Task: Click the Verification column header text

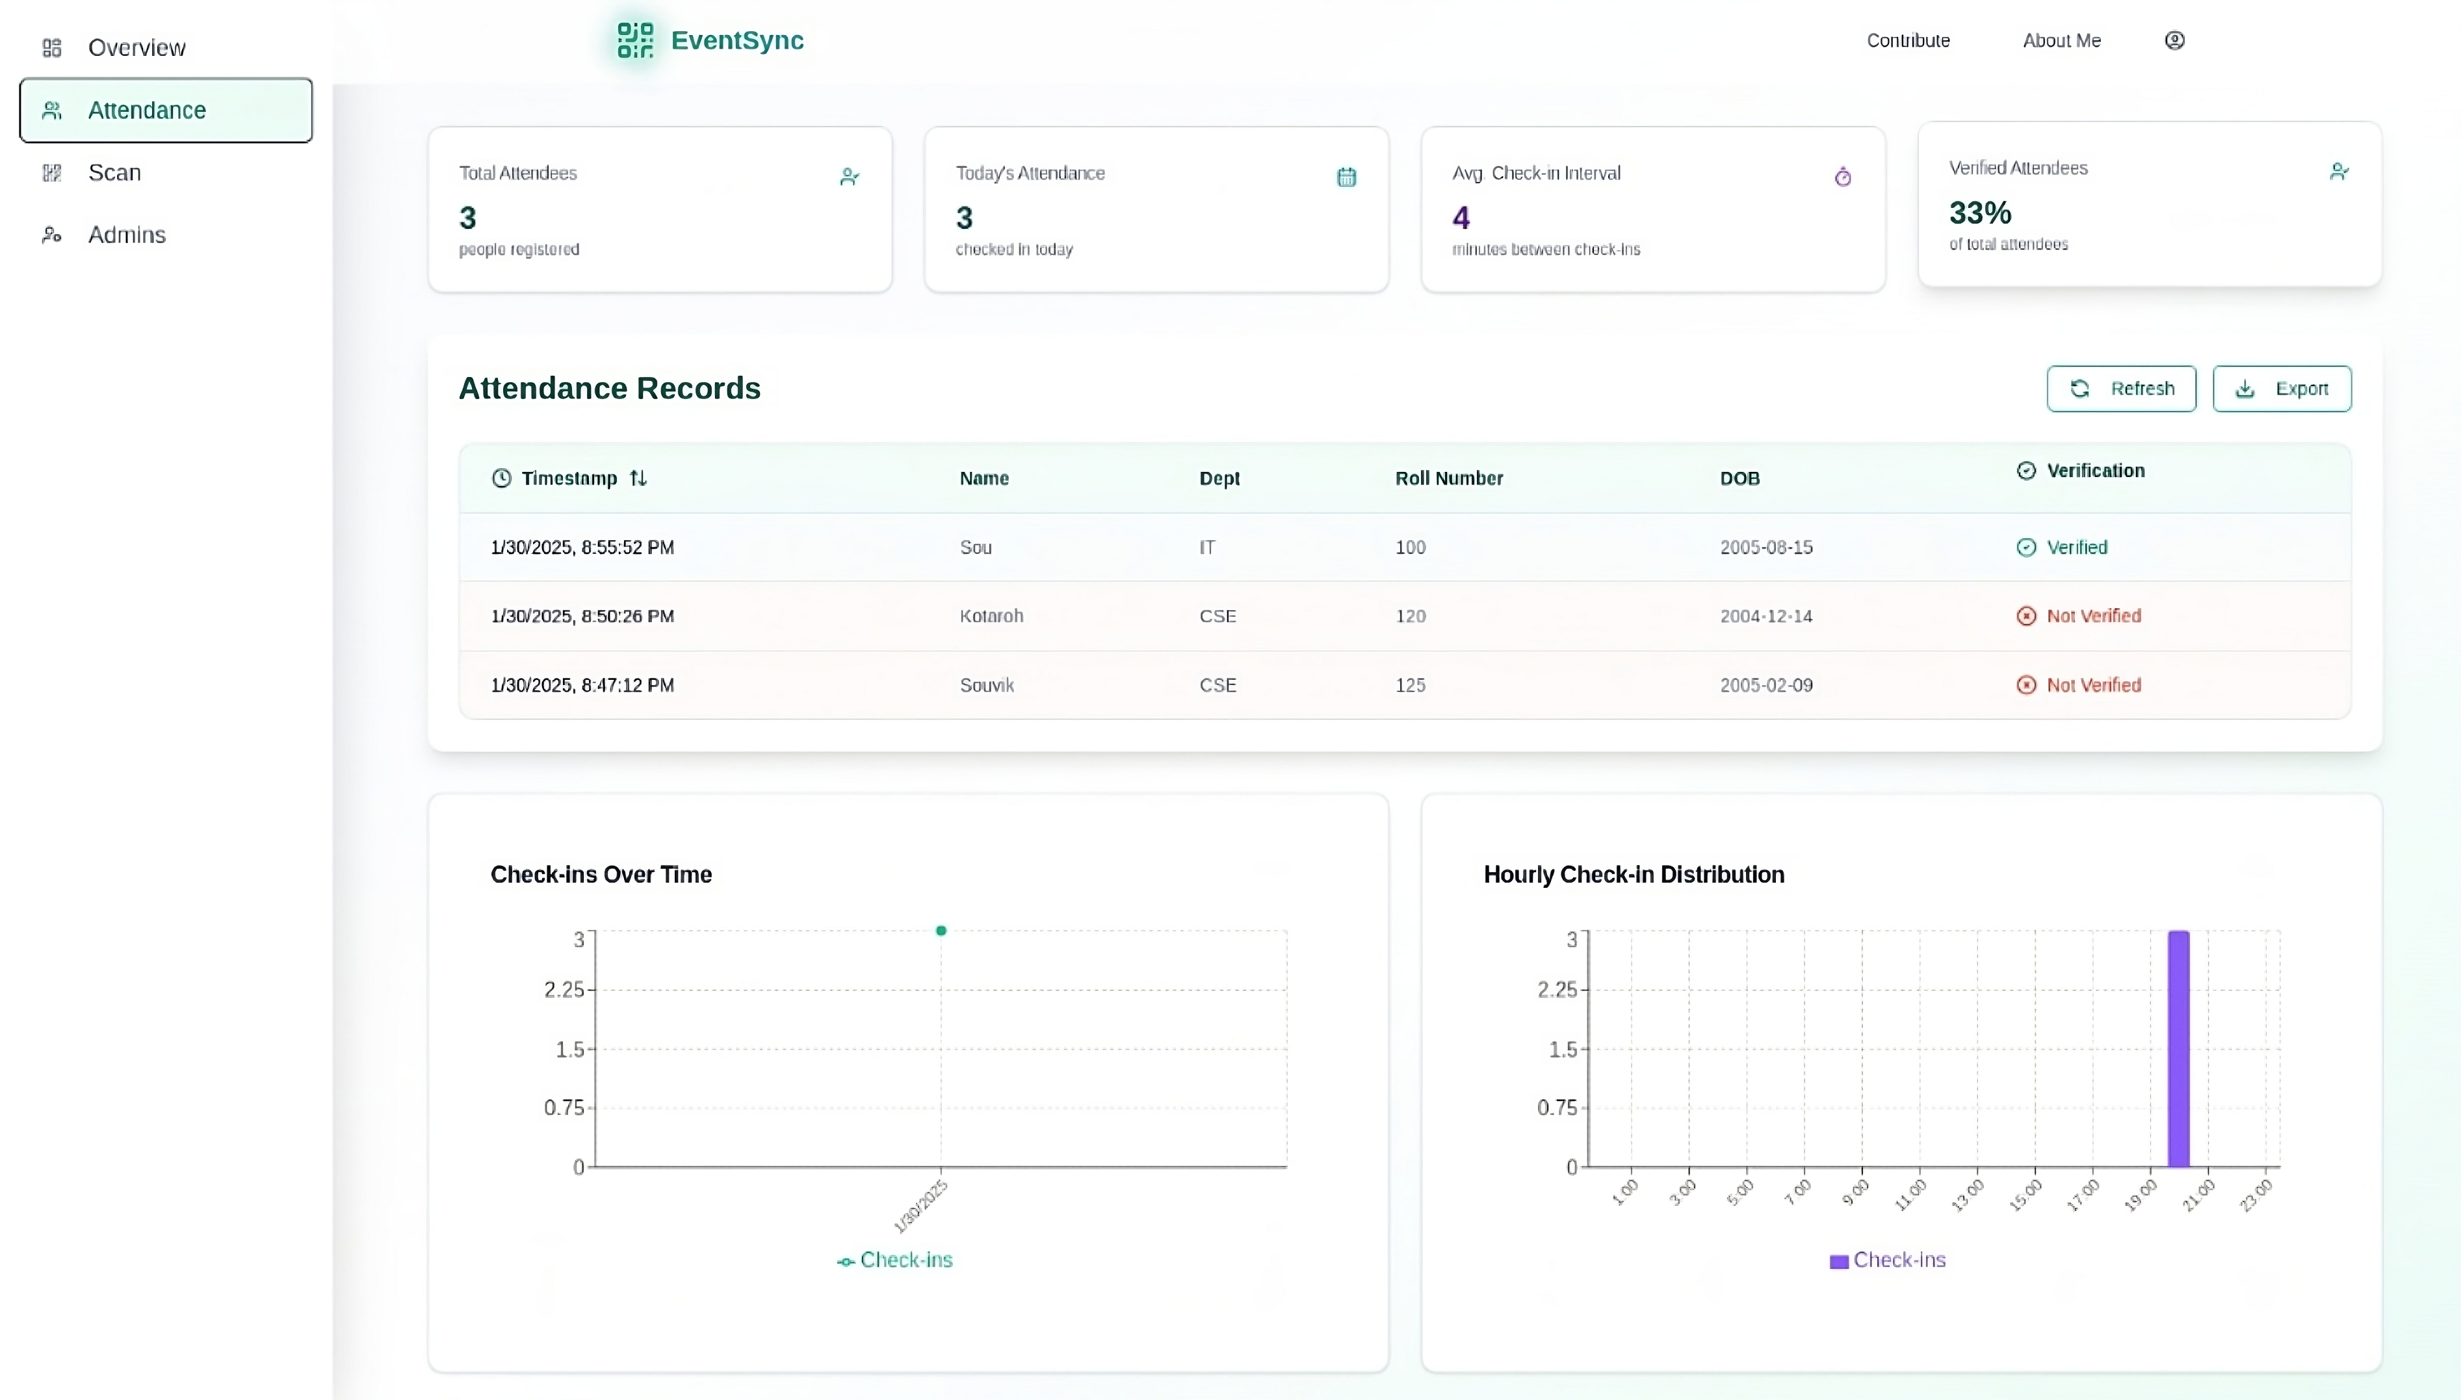Action: (2095, 470)
